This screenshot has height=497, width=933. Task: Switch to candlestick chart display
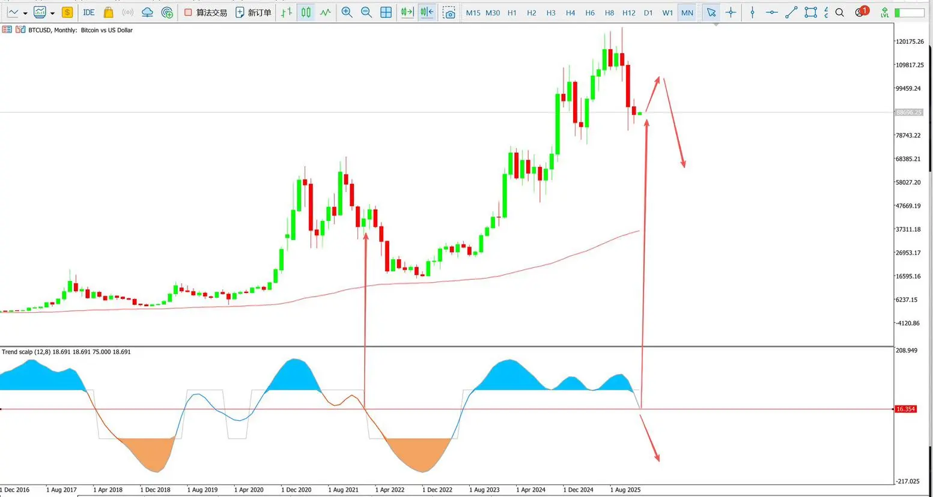[306, 12]
